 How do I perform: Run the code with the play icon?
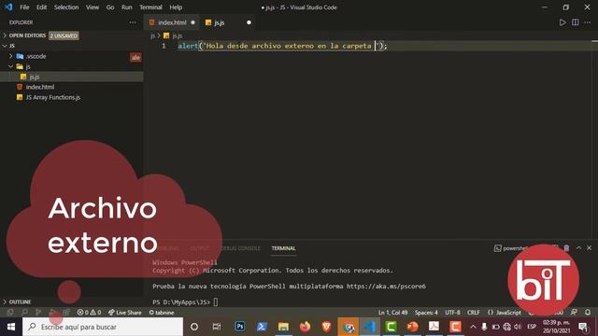(x=562, y=22)
